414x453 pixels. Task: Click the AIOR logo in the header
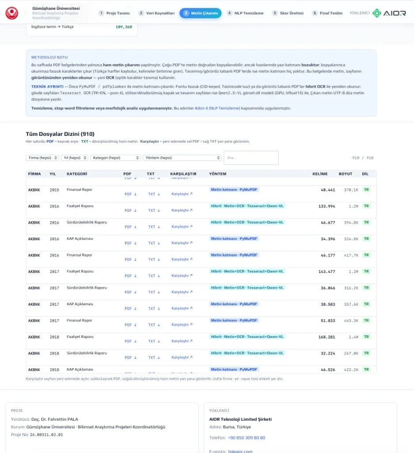tap(389, 13)
